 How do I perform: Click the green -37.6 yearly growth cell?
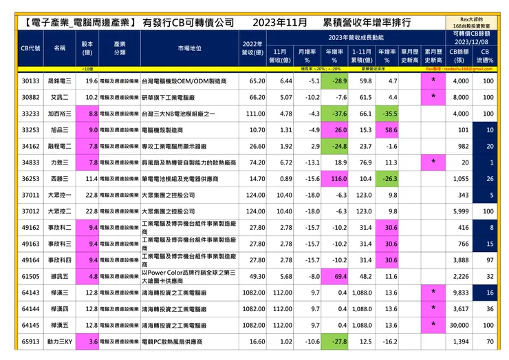tap(334, 114)
